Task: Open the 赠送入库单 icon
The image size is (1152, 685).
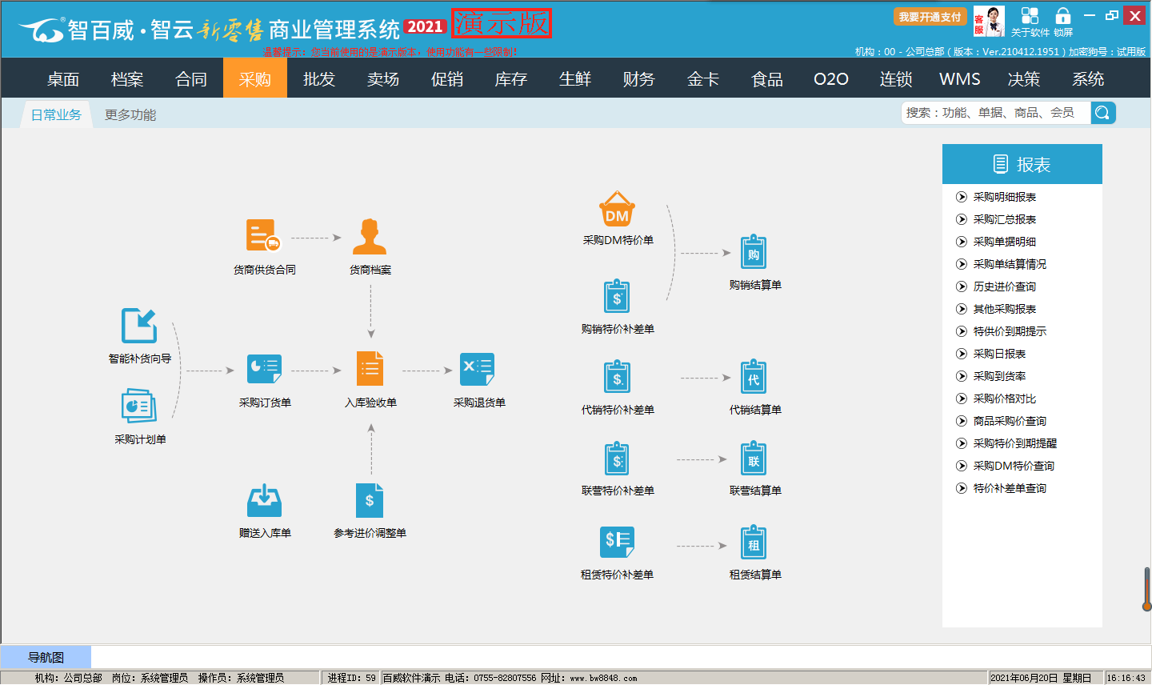Action: pos(264,501)
